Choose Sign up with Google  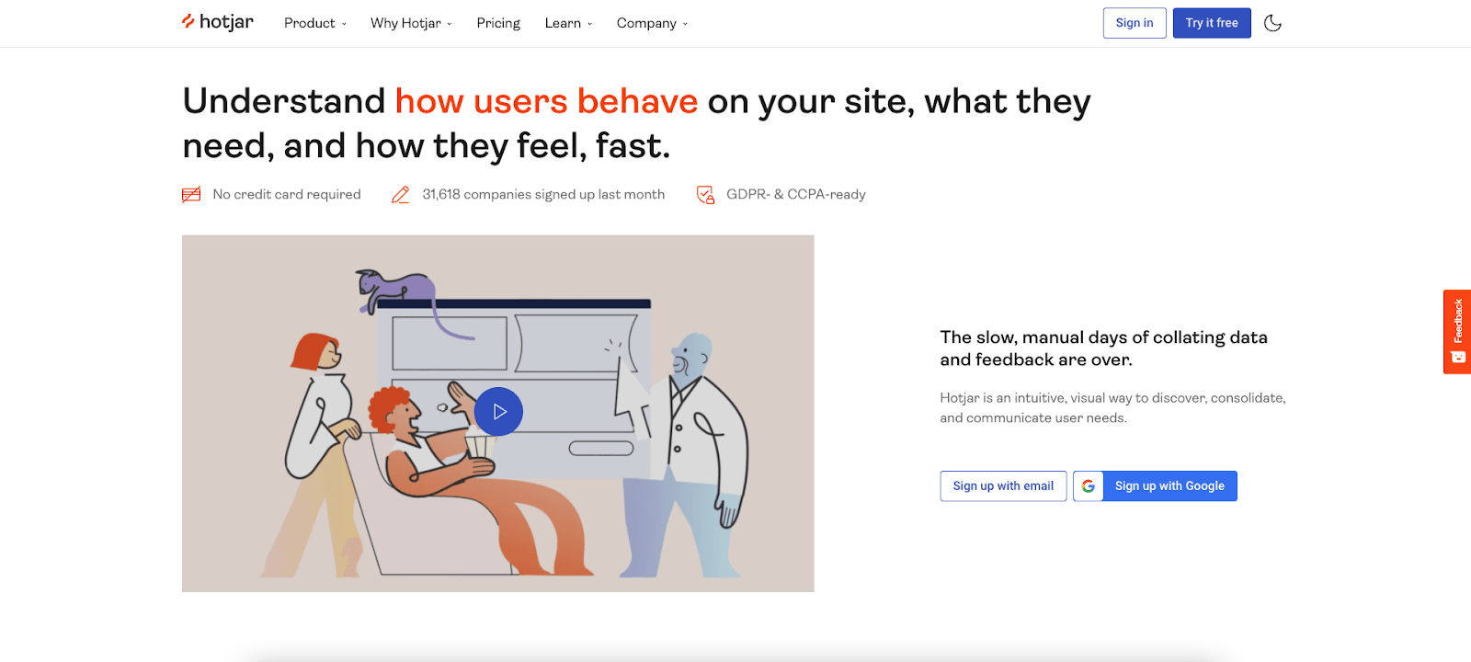1155,486
